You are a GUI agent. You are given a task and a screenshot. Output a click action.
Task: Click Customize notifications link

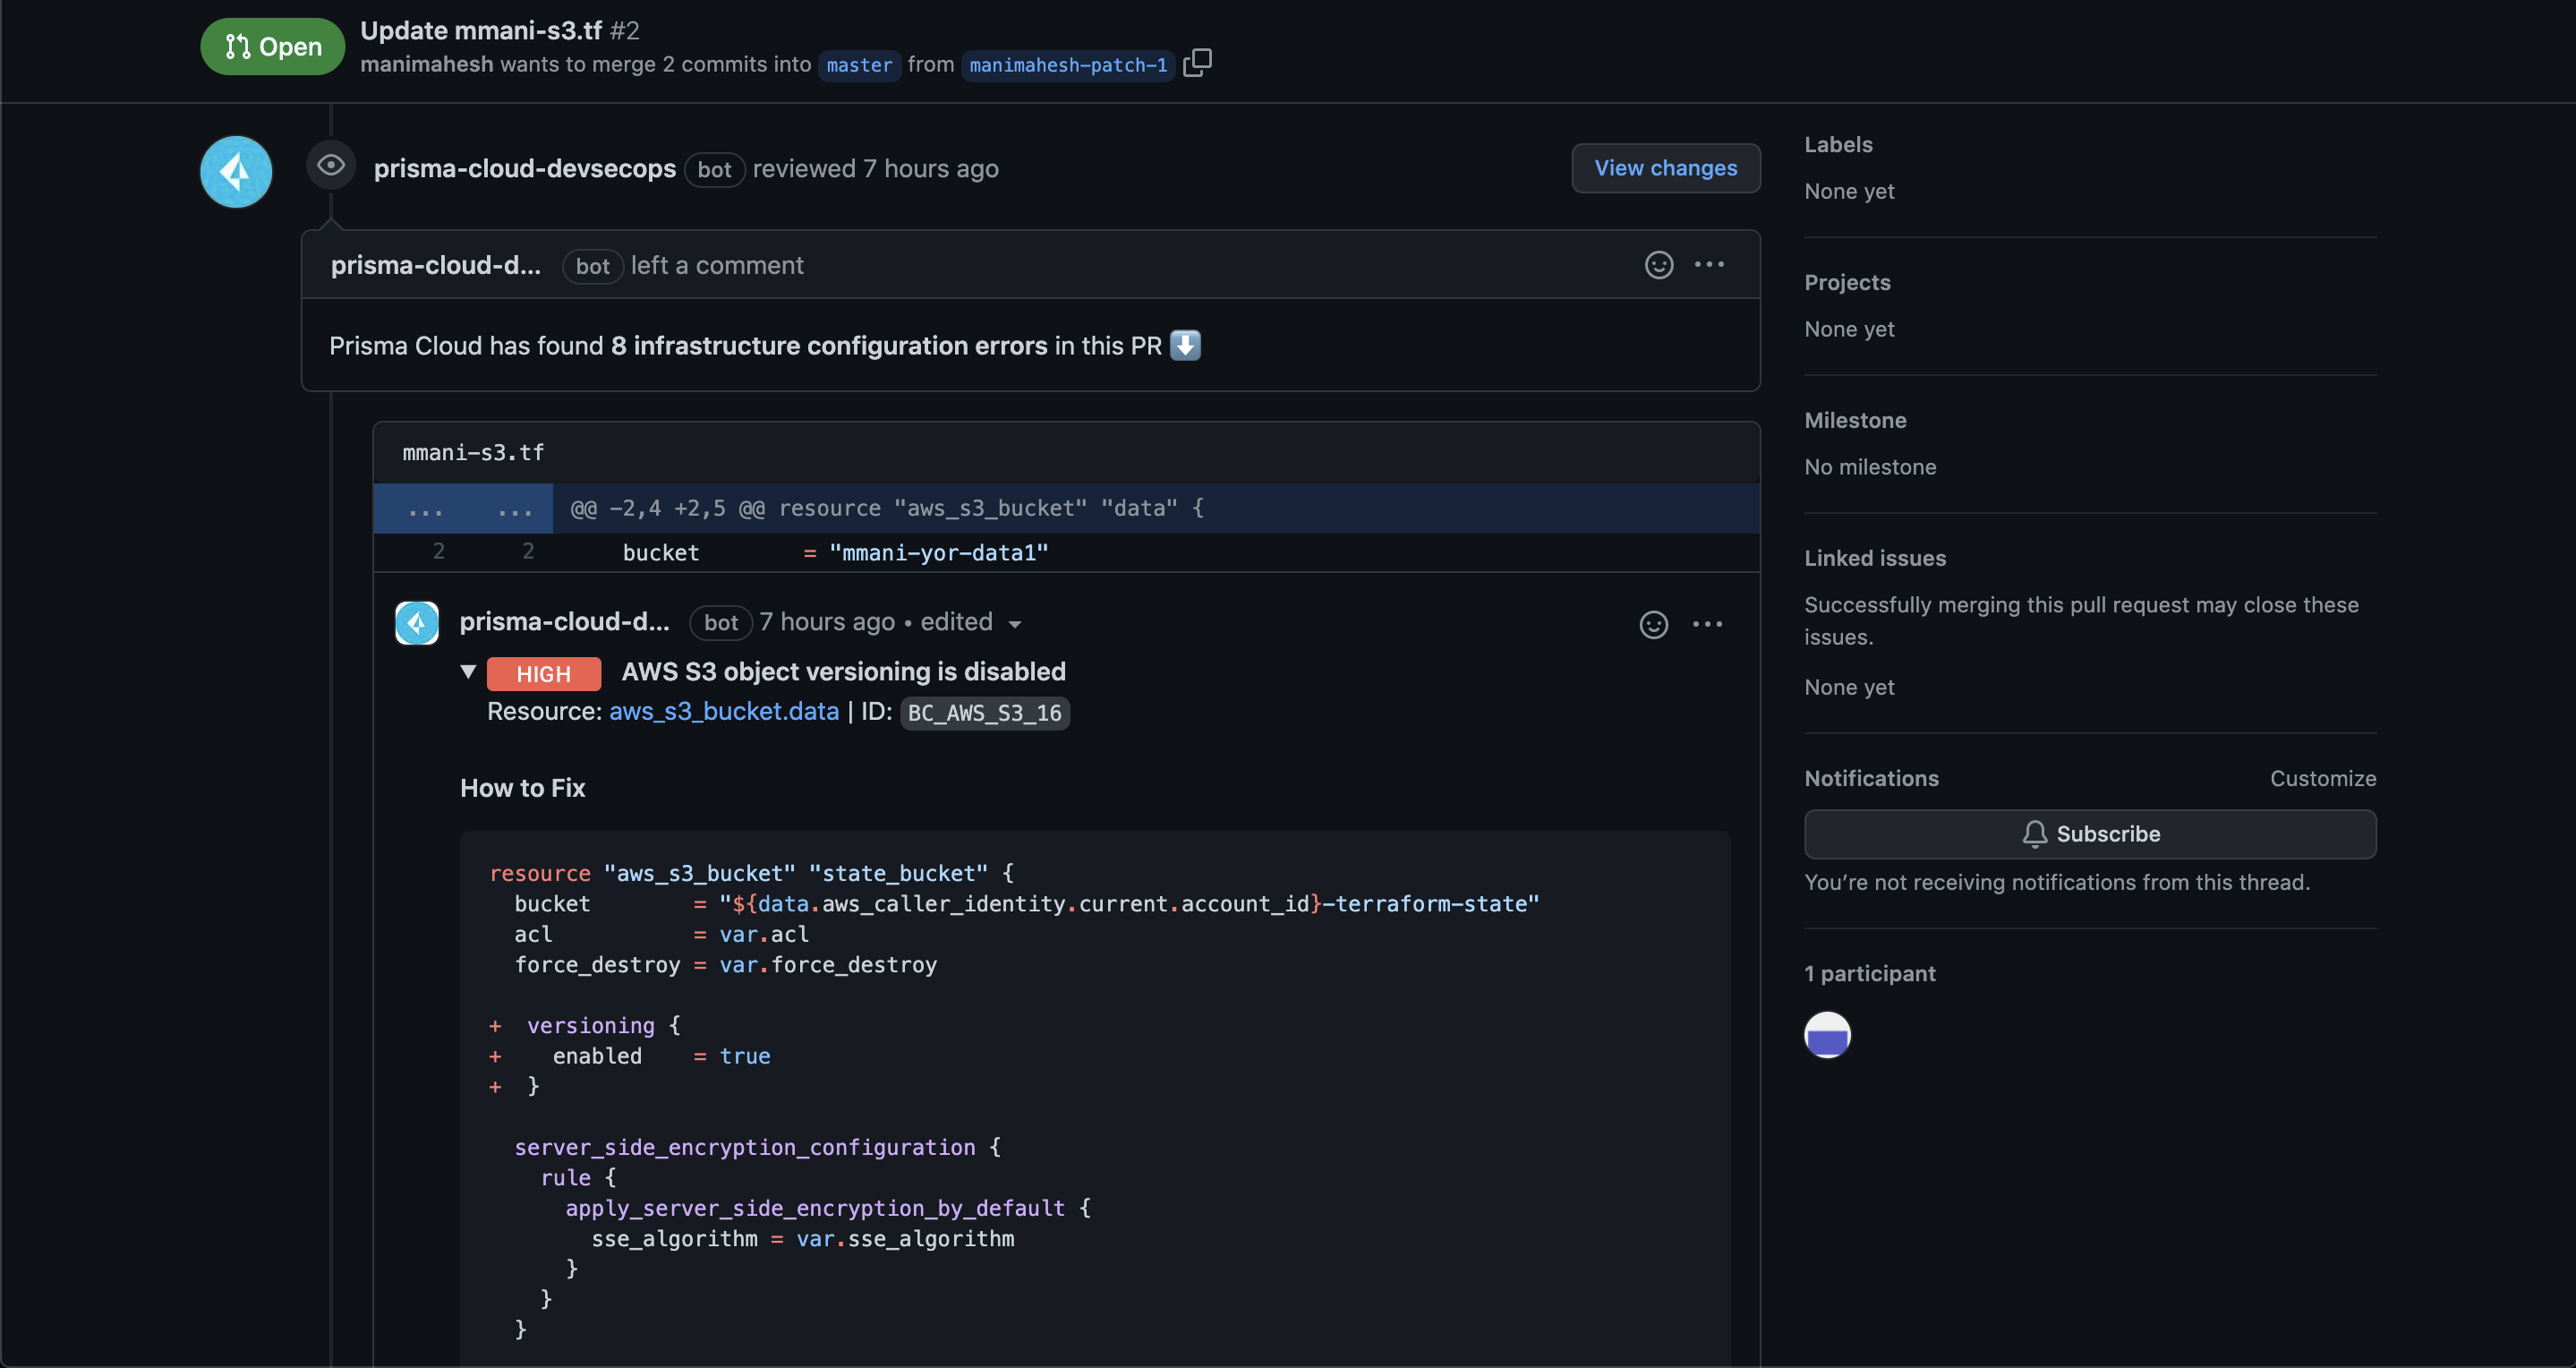point(2322,778)
